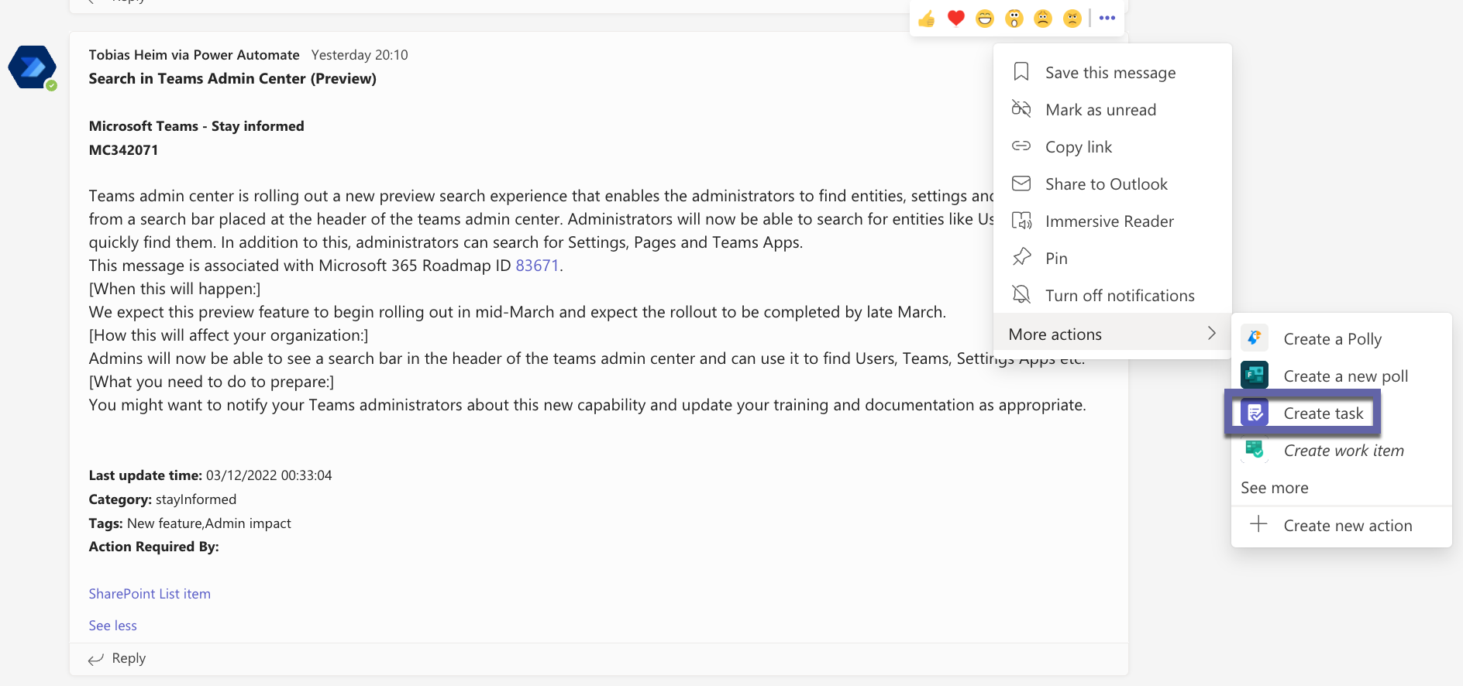React with laughing emoji

coord(985,19)
